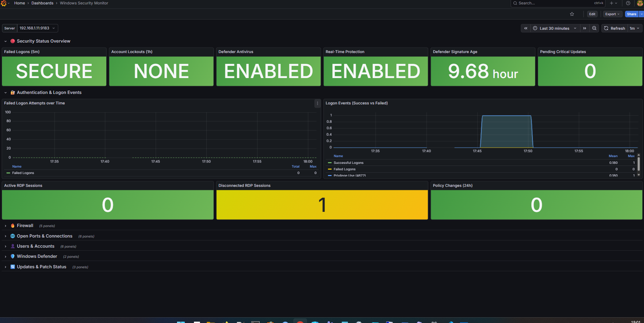Click the Disconnected RDP Sessions panel title
The image size is (644, 323).
pyautogui.click(x=244, y=185)
